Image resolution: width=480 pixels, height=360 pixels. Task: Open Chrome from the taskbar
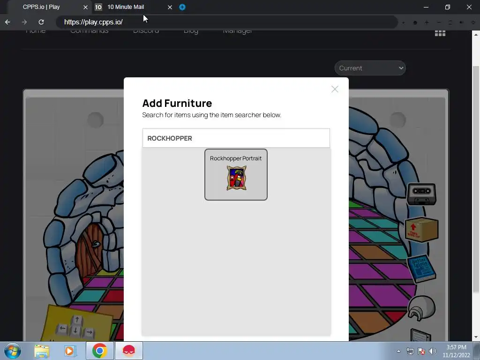pyautogui.click(x=99, y=351)
